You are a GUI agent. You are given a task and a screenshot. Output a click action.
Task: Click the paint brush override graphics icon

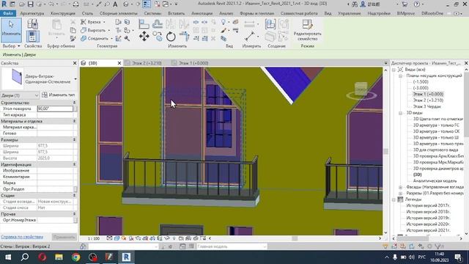[224, 30]
